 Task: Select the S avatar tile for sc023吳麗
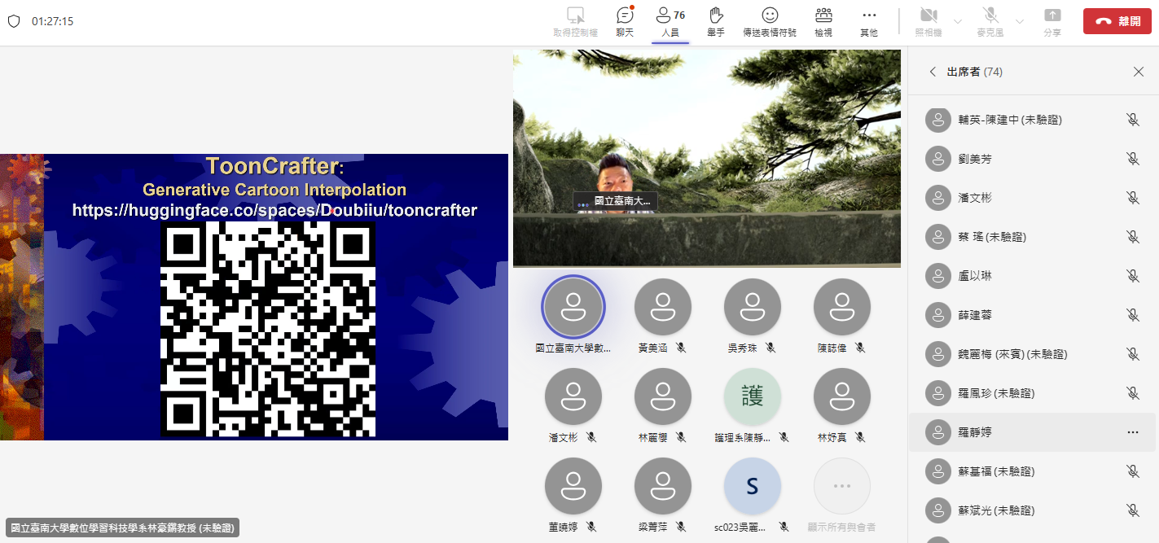pos(753,486)
